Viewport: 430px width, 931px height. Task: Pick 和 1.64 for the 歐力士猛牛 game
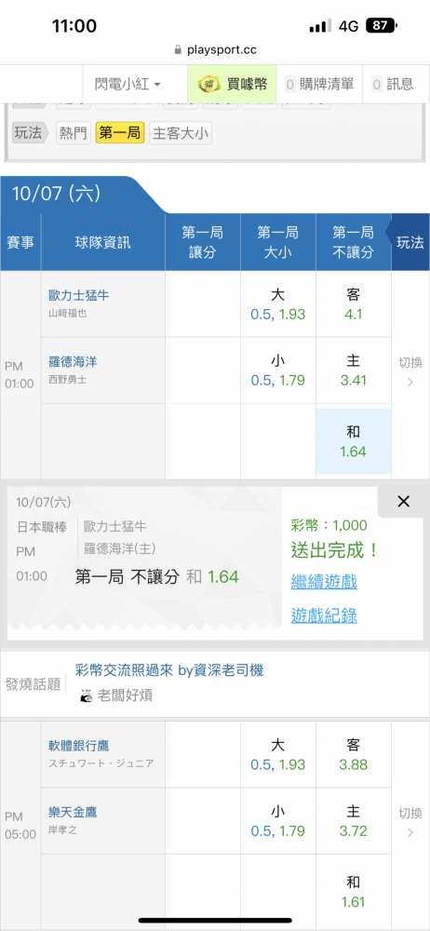[x=354, y=441]
